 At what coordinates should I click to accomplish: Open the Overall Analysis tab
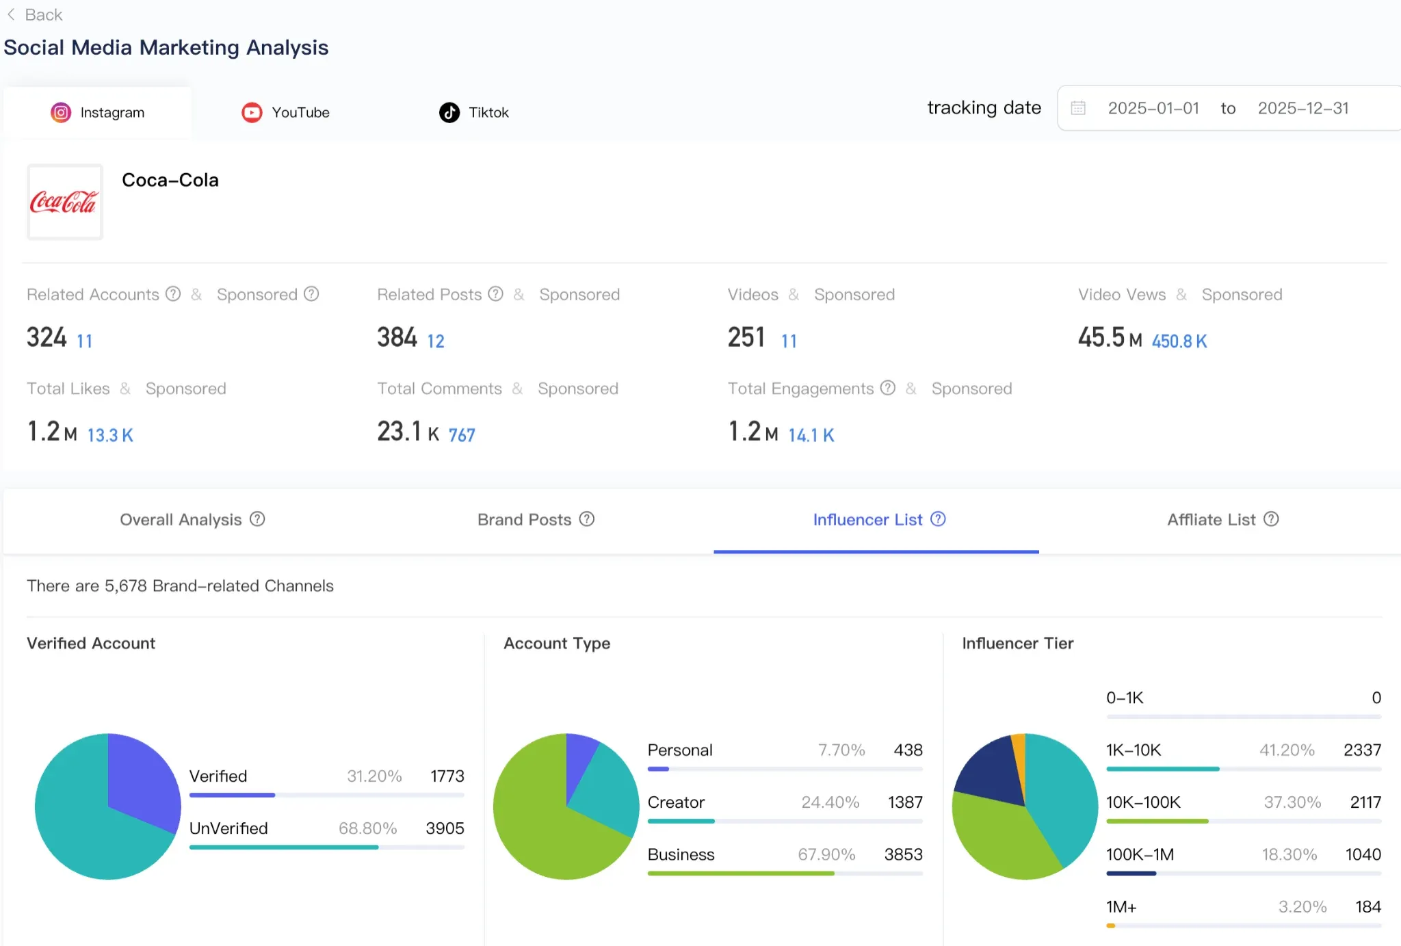192,520
